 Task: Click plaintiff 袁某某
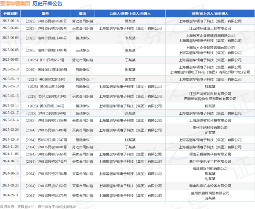[x=130, y=50]
